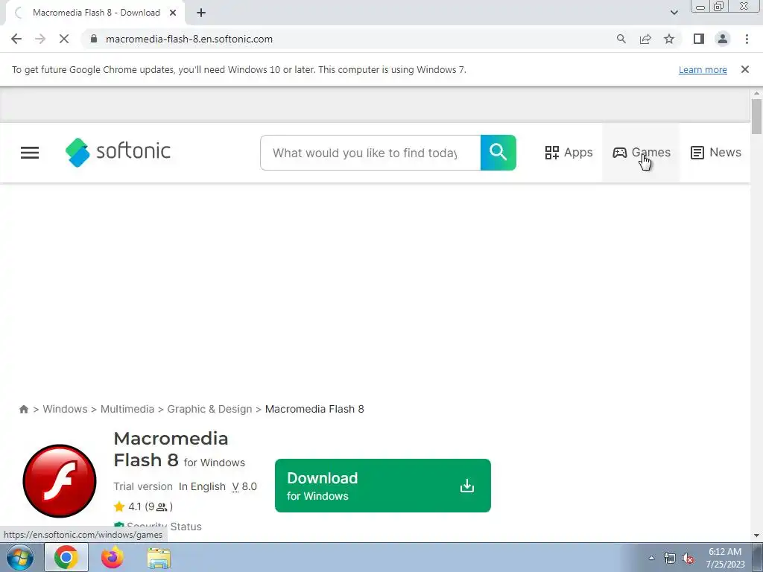Click the Macromedia Flash 8 breadcrumb text
The height and width of the screenshot is (572, 763).
314,409
